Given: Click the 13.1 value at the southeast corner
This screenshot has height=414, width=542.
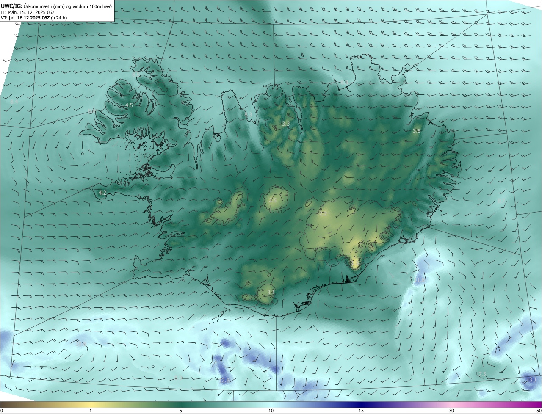Looking at the screenshot, I should (x=531, y=379).
